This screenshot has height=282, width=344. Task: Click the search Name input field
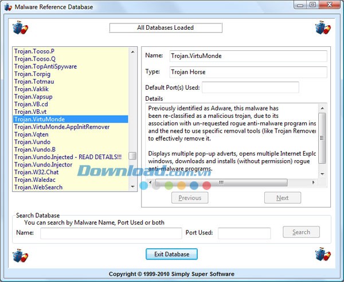click(111, 233)
